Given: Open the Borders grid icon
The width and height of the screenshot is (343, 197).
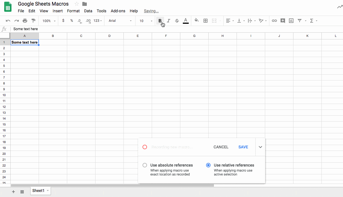Looking at the screenshot, I should [205, 21].
